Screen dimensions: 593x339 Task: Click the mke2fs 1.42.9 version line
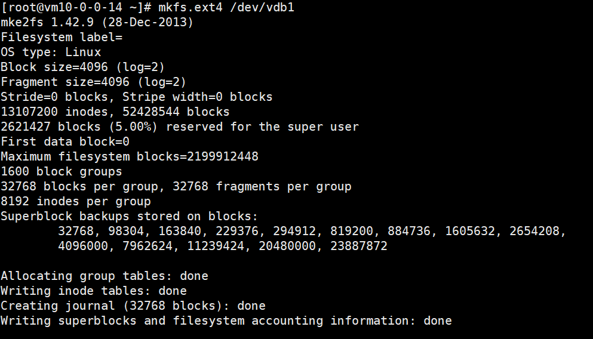point(97,22)
